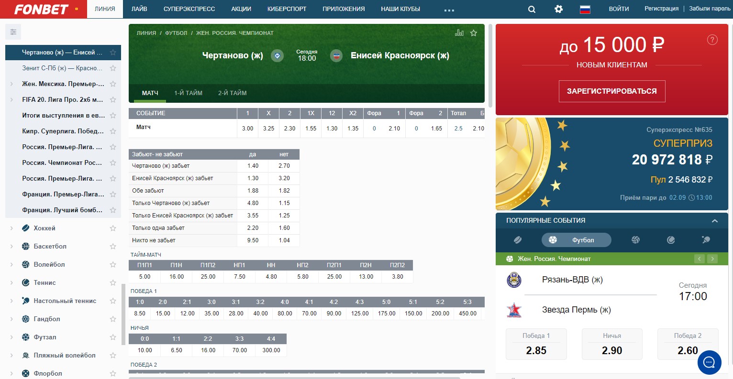Add current match to favorites star
Image resolution: width=733 pixels, height=379 pixels.
click(x=474, y=33)
